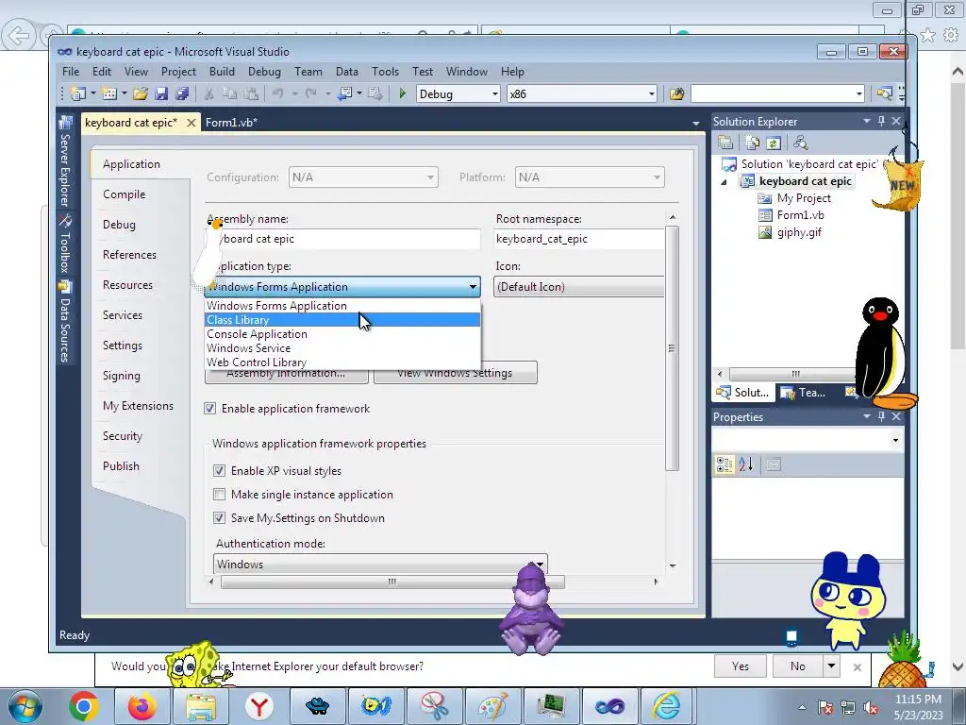Click the Redo arrow icon
Image resolution: width=966 pixels, height=725 pixels.
(311, 93)
